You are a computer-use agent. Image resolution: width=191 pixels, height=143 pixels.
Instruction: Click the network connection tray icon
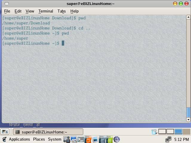click(x=169, y=139)
